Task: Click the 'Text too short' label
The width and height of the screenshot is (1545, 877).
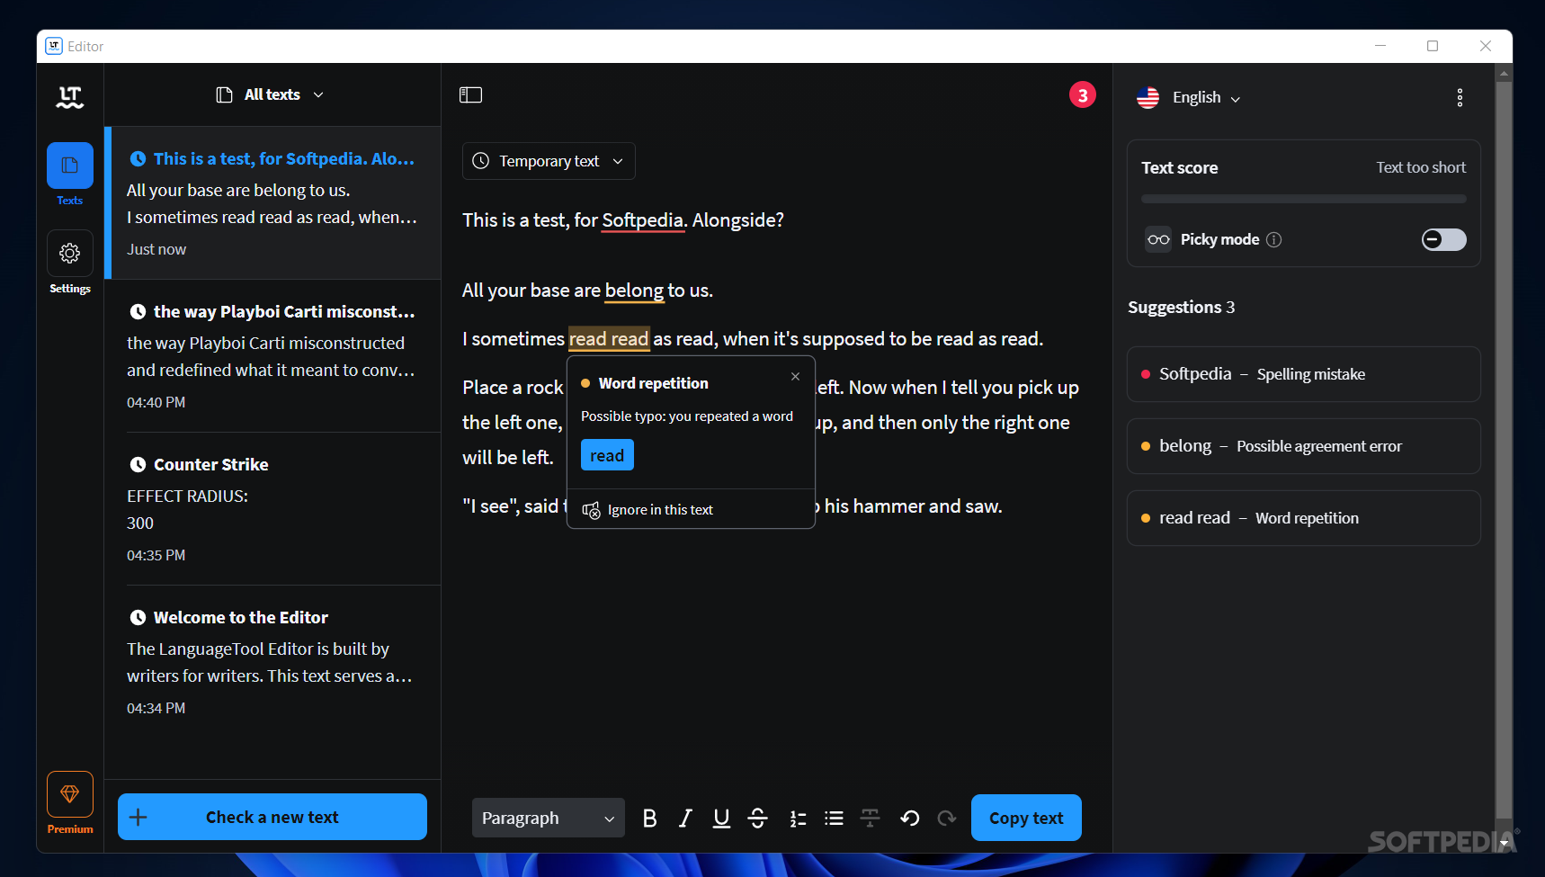Action: coord(1421,167)
